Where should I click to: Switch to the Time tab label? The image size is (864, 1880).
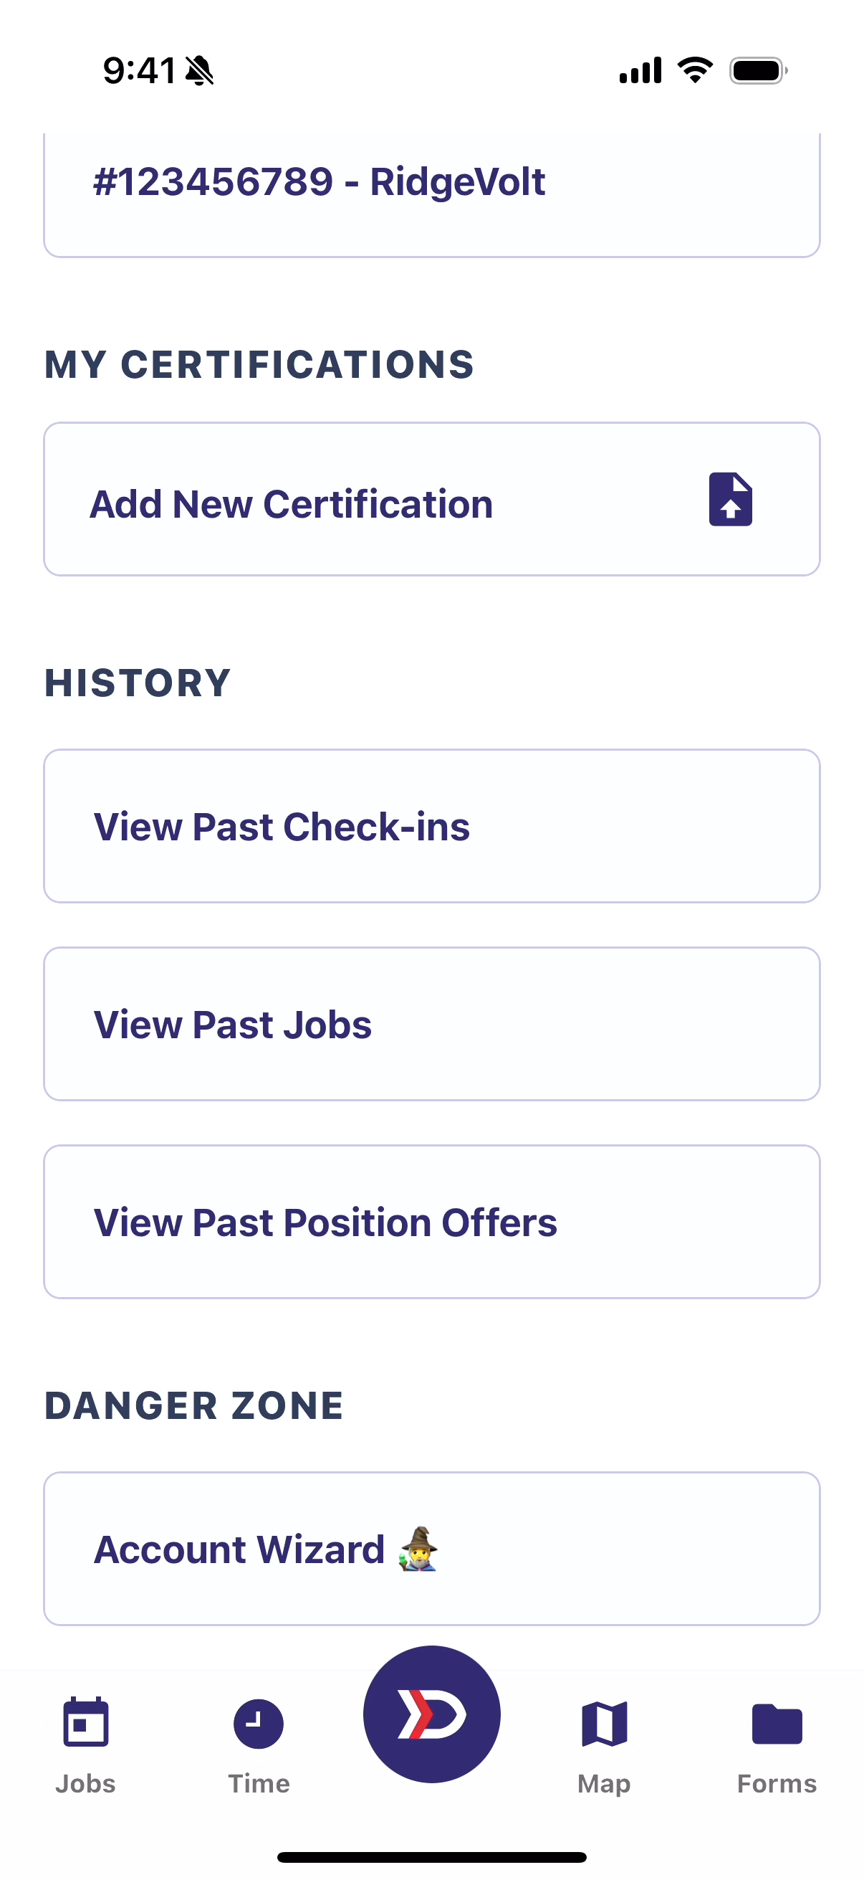point(259,1784)
